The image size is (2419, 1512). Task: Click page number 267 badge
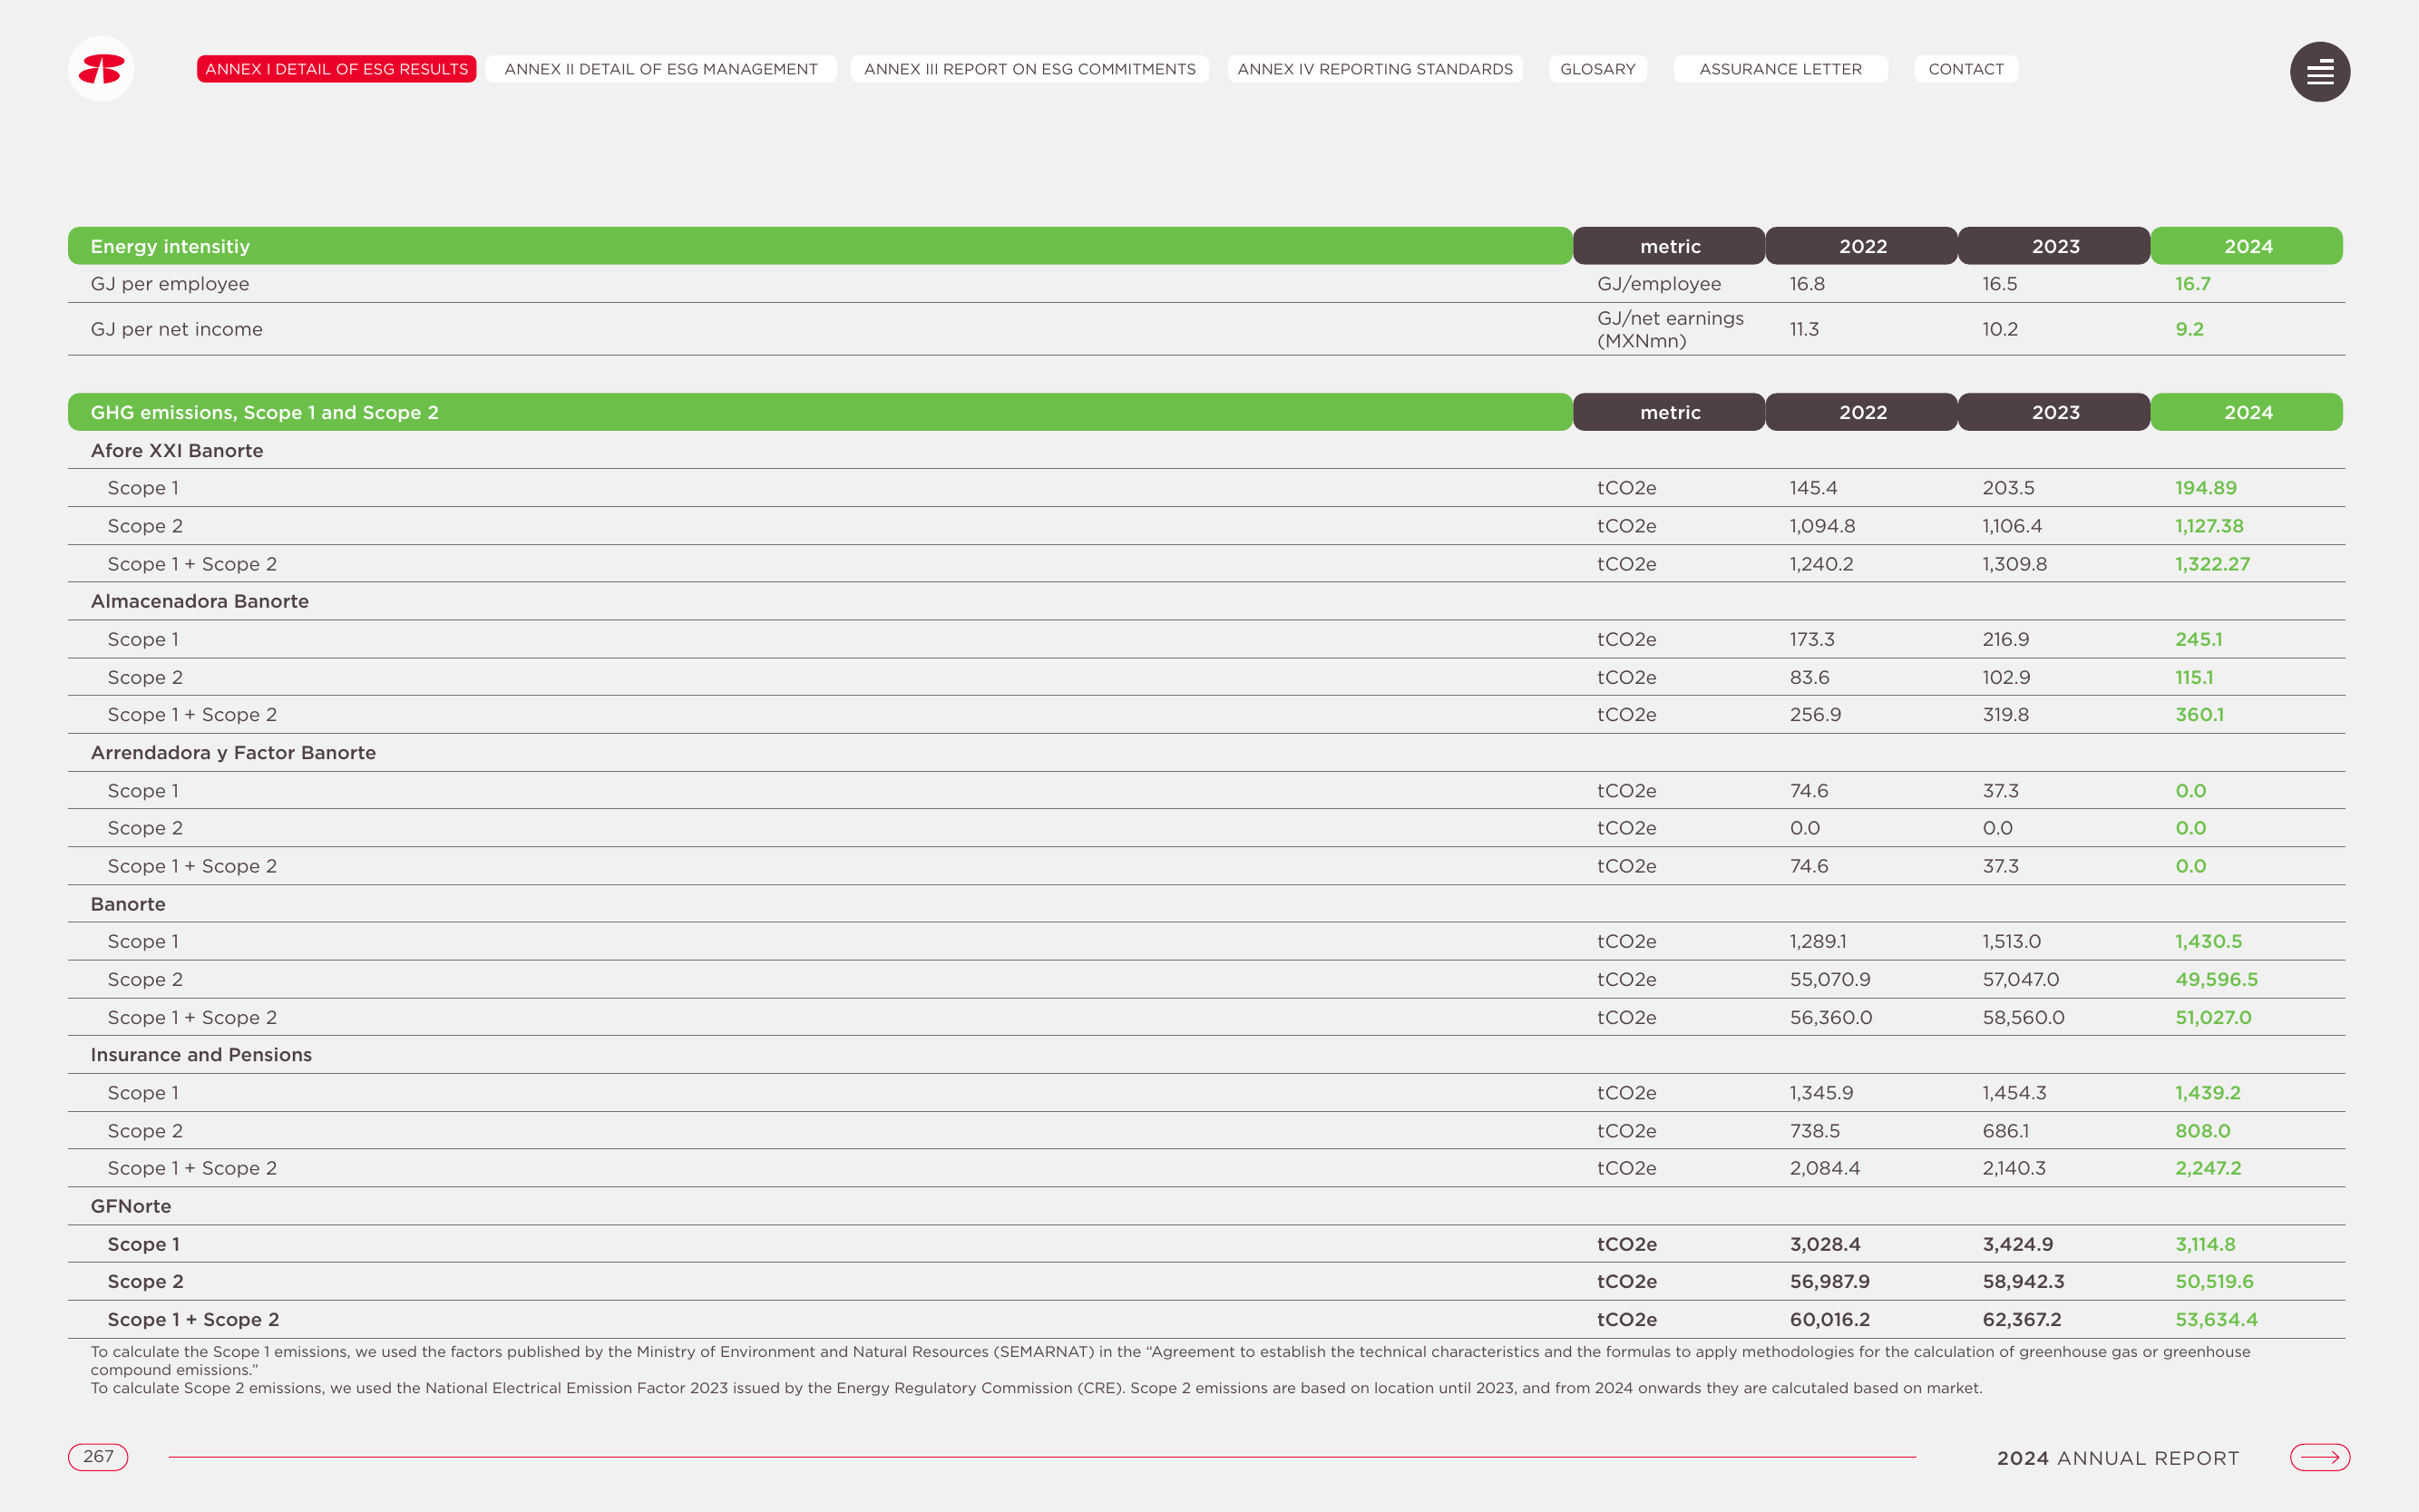(98, 1457)
